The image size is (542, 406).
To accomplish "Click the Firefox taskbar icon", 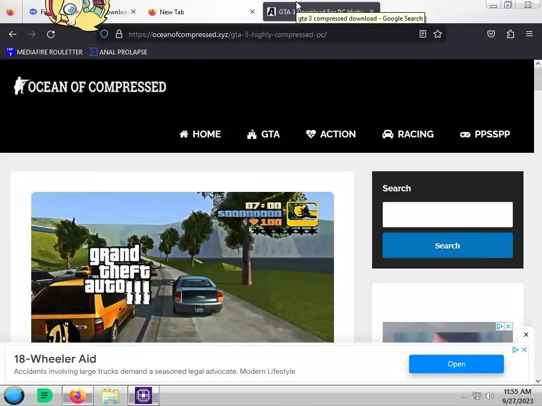I will coord(78,395).
